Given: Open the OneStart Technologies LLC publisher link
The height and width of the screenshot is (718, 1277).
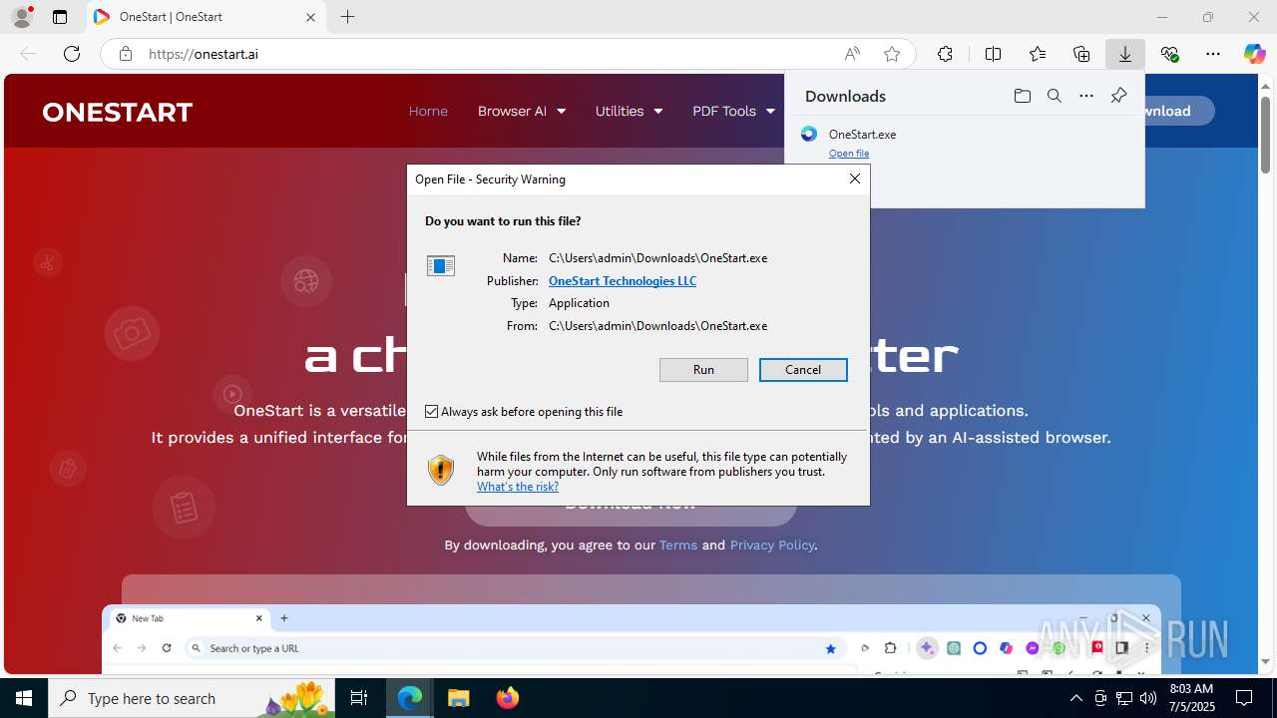Looking at the screenshot, I should coord(623,281).
